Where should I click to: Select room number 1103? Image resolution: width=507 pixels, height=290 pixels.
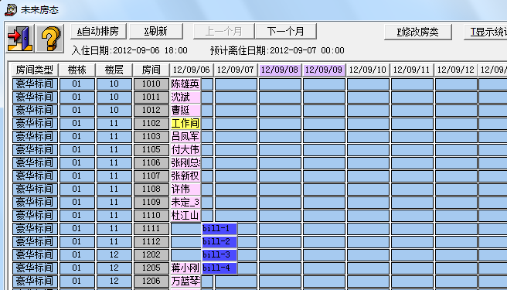click(x=151, y=137)
